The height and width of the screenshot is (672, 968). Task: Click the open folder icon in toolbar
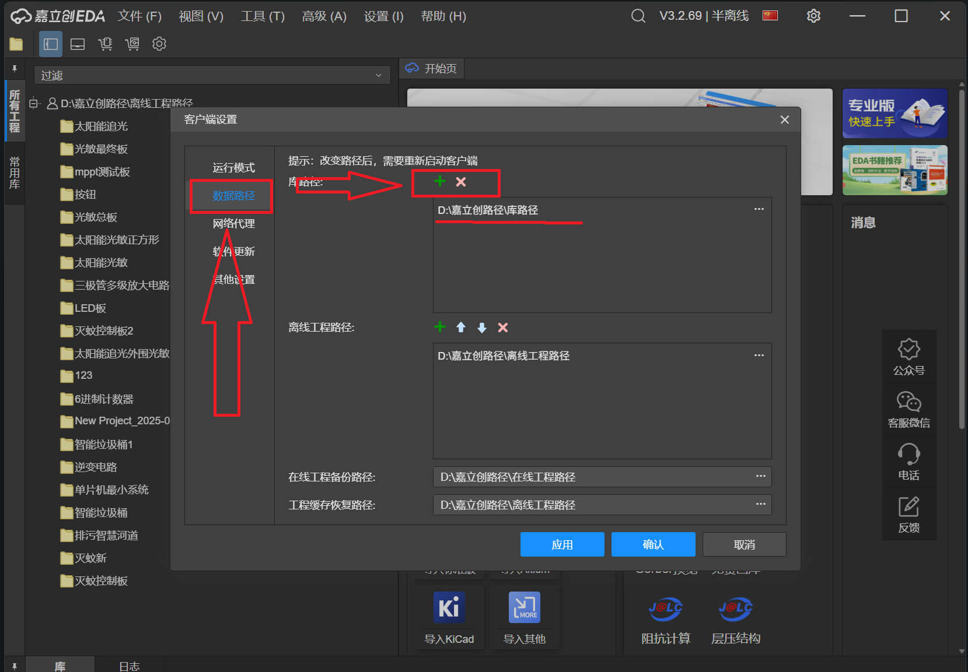16,44
